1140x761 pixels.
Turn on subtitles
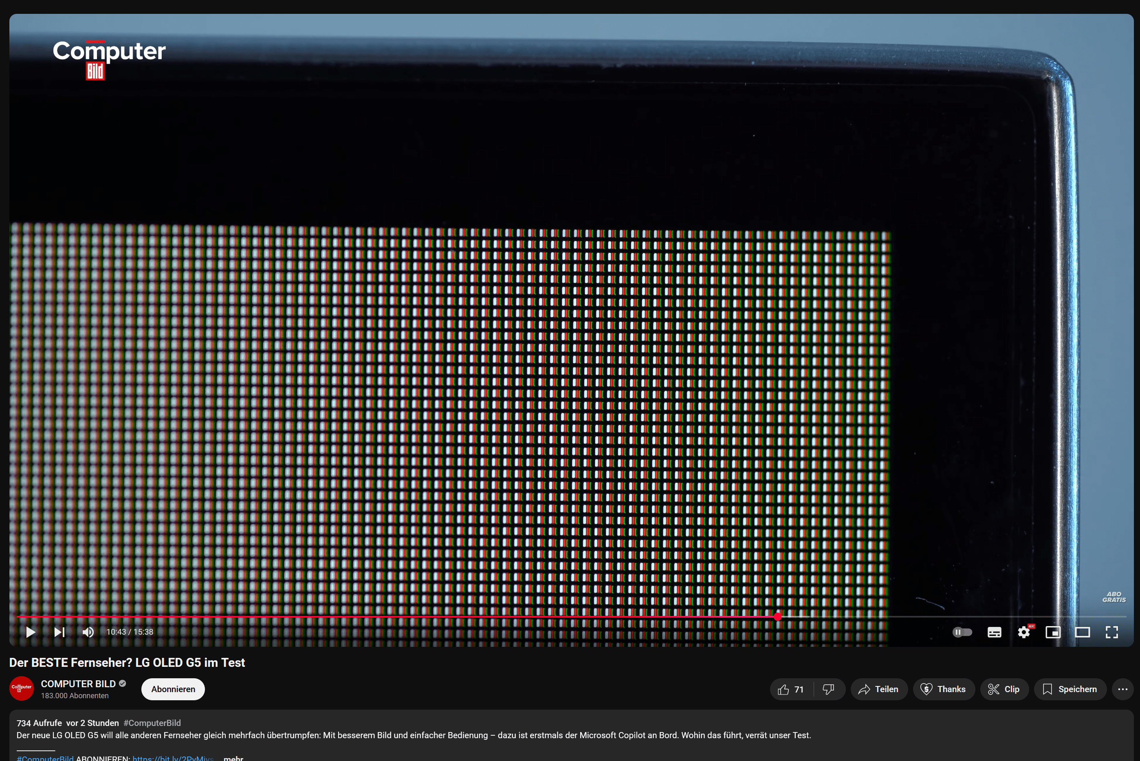(995, 632)
